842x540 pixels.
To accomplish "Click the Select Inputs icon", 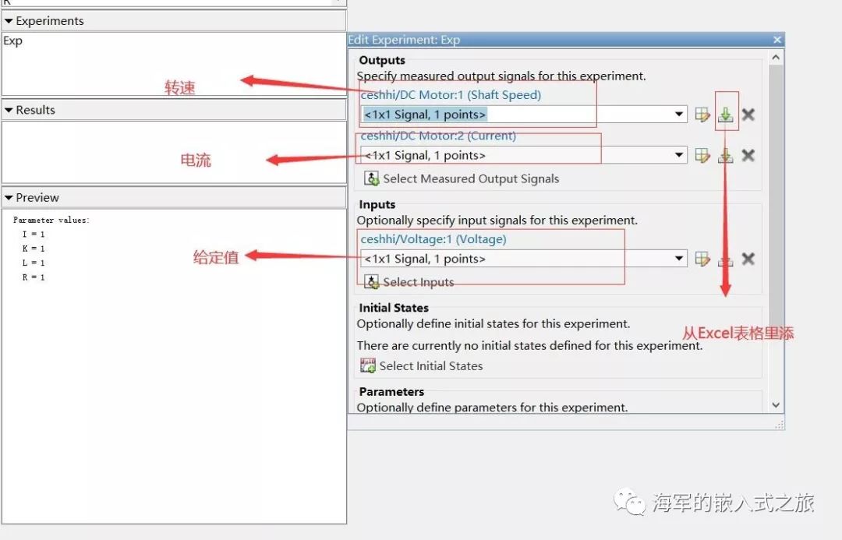I will [371, 282].
